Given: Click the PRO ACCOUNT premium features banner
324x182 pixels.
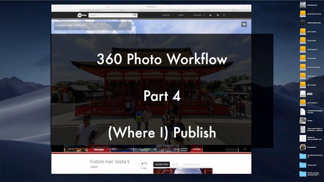Looking at the screenshot, I should [191, 148].
